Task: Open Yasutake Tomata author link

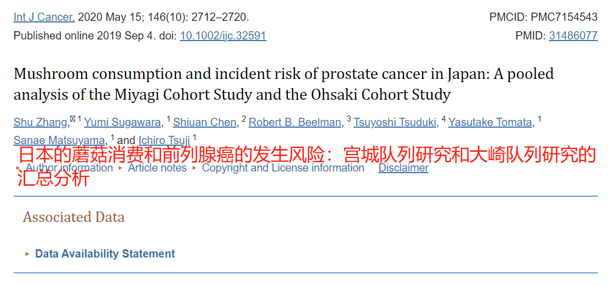Action: click(490, 122)
